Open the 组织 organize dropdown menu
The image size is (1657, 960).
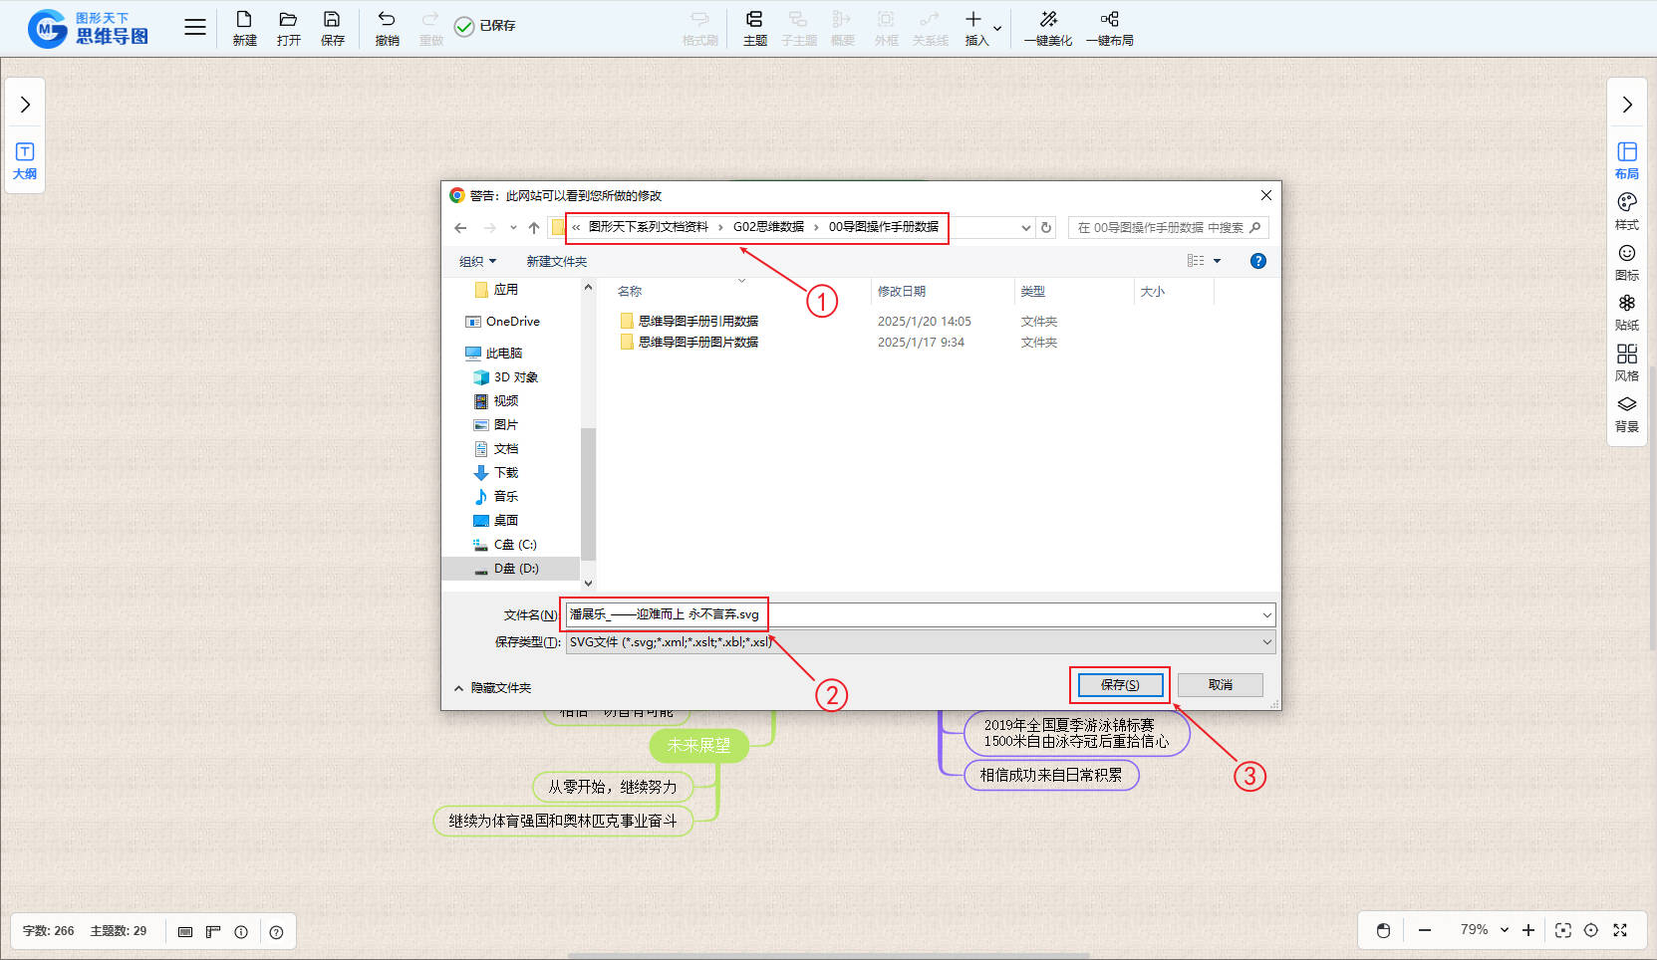tap(477, 261)
